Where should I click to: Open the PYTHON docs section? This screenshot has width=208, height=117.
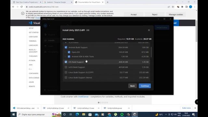pyautogui.click(x=32, y=60)
